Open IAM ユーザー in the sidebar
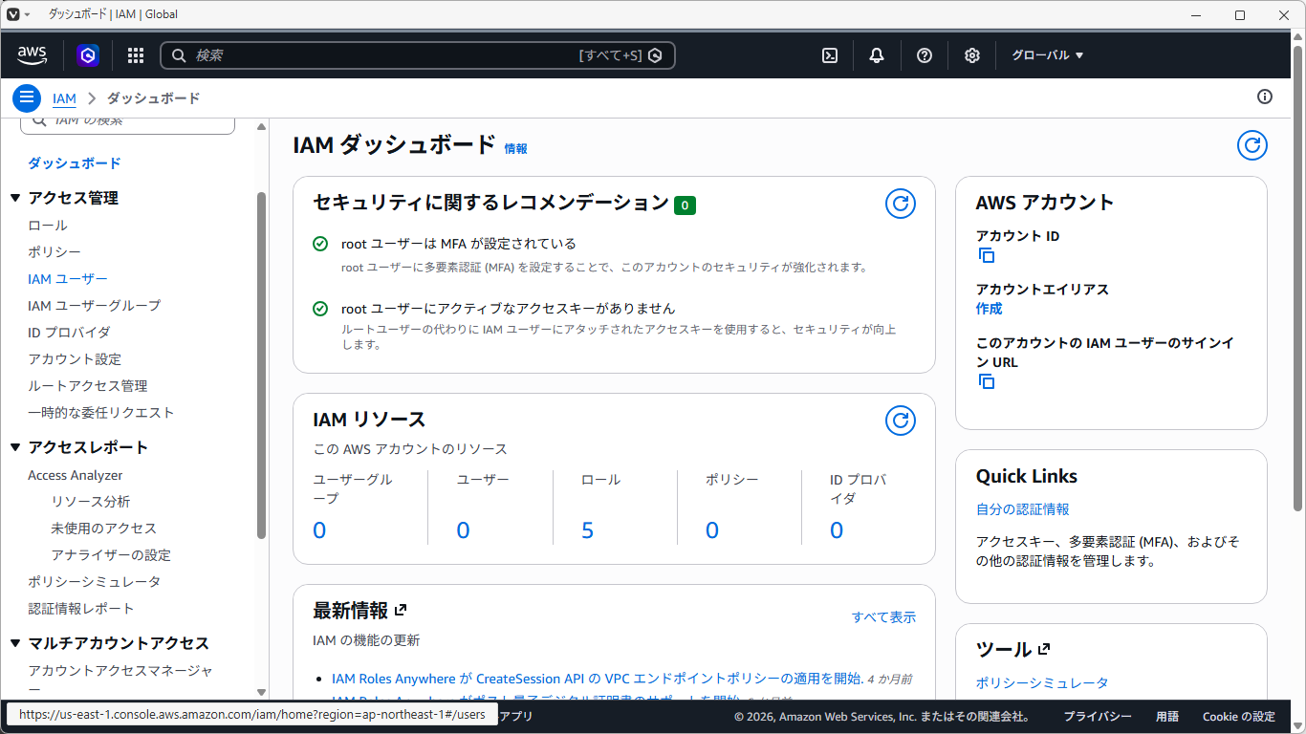Image resolution: width=1306 pixels, height=734 pixels. click(x=68, y=279)
